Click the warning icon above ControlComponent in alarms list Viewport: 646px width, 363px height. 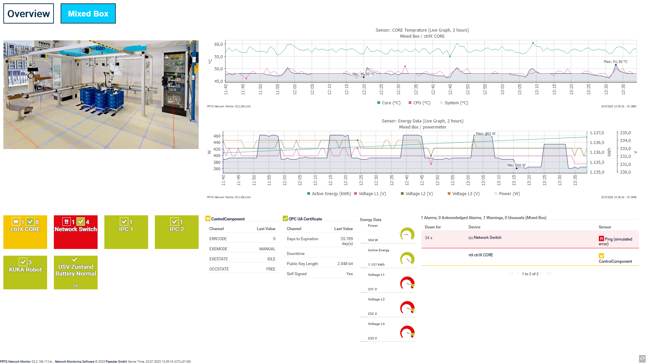point(601,256)
